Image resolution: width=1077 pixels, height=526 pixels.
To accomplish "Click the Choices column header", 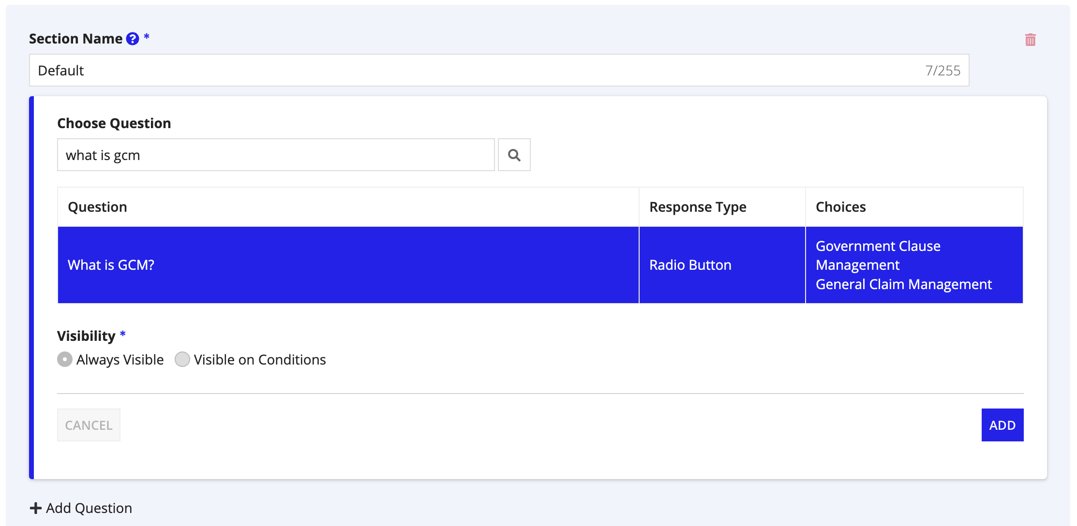I will (914, 207).
